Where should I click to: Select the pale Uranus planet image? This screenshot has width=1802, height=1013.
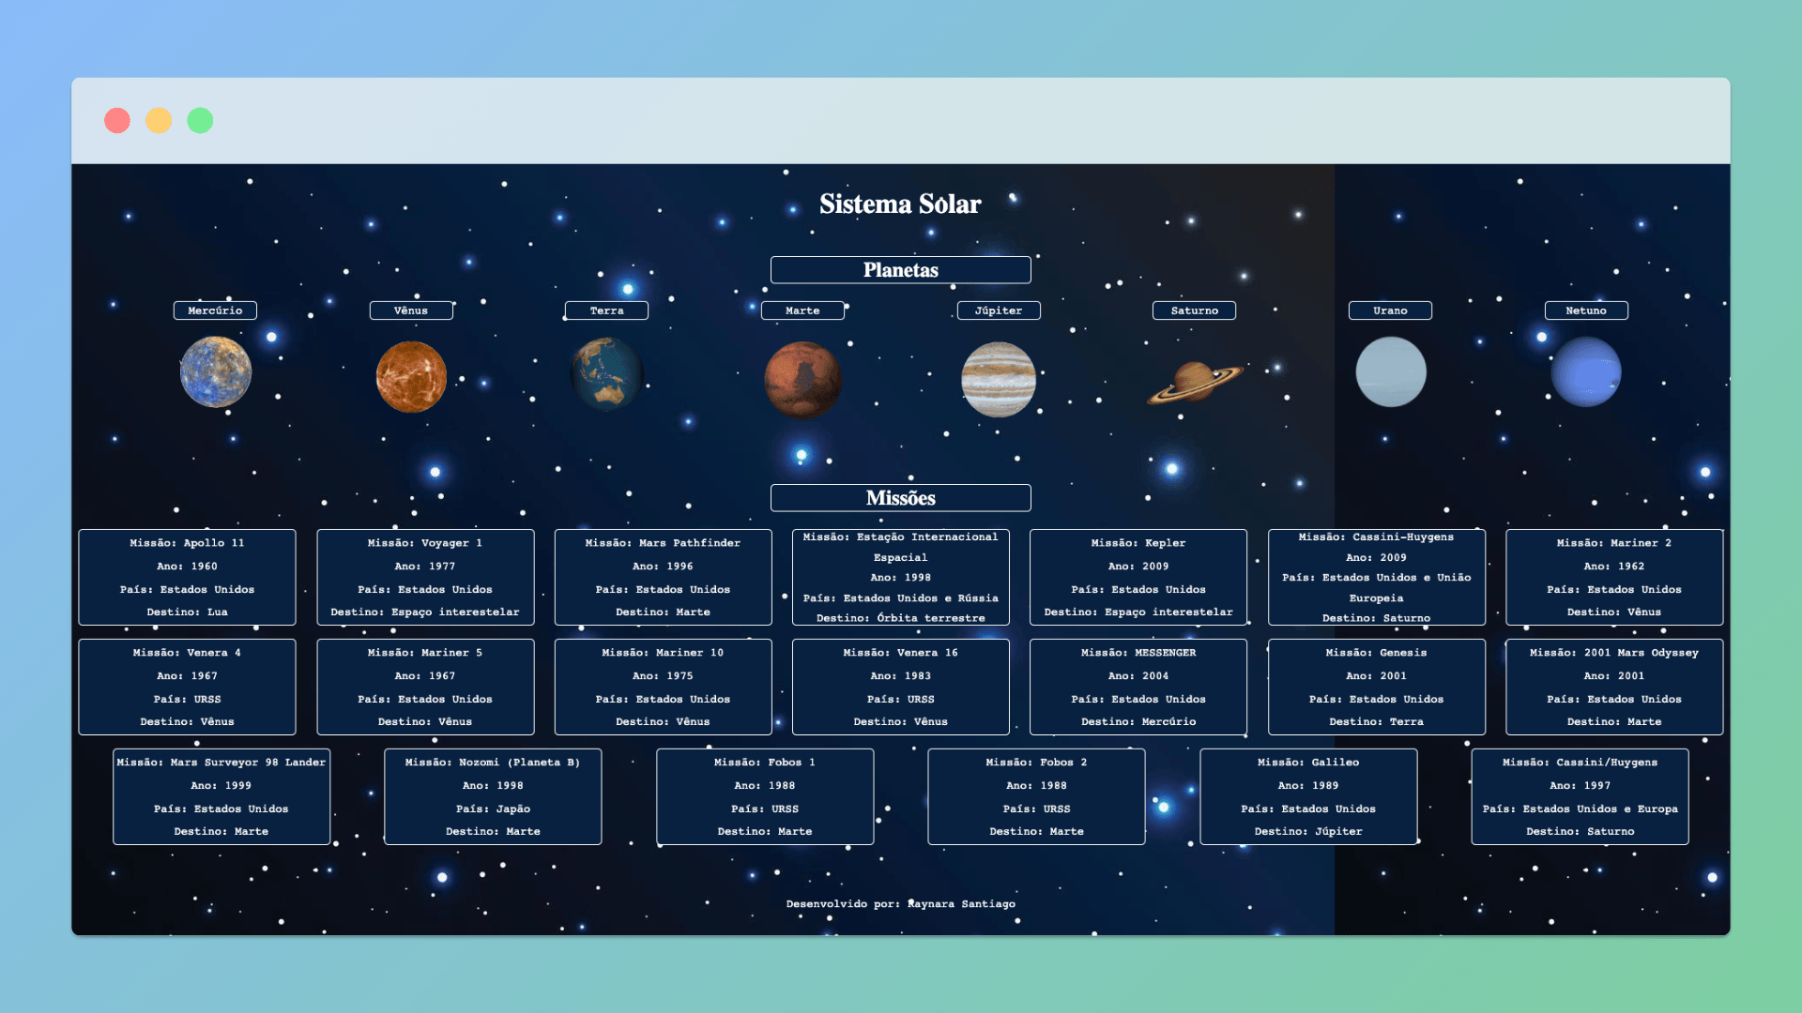click(1390, 372)
